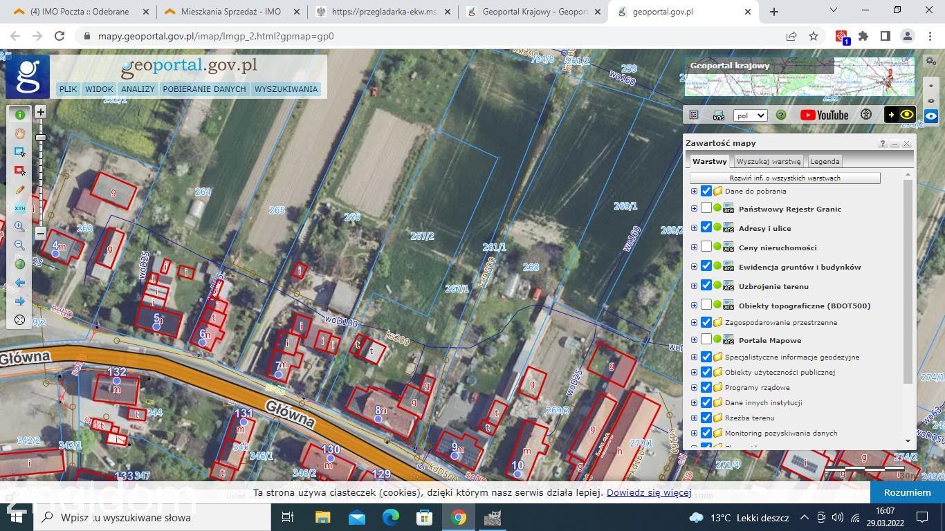The height and width of the screenshot is (531, 945).
Task: Click the crossed-circle tool at toolbar bottom
Action: (x=19, y=320)
